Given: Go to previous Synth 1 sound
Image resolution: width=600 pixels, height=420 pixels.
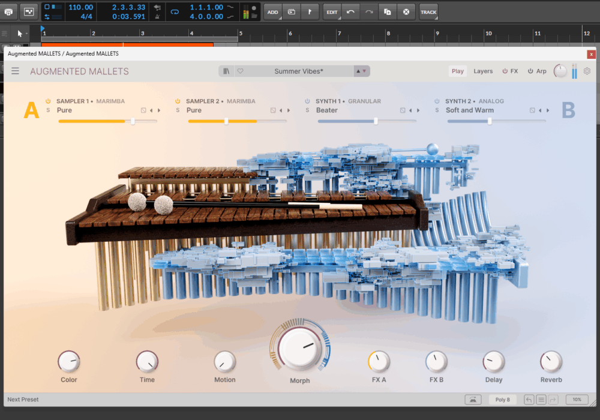Looking at the screenshot, I should [410, 110].
